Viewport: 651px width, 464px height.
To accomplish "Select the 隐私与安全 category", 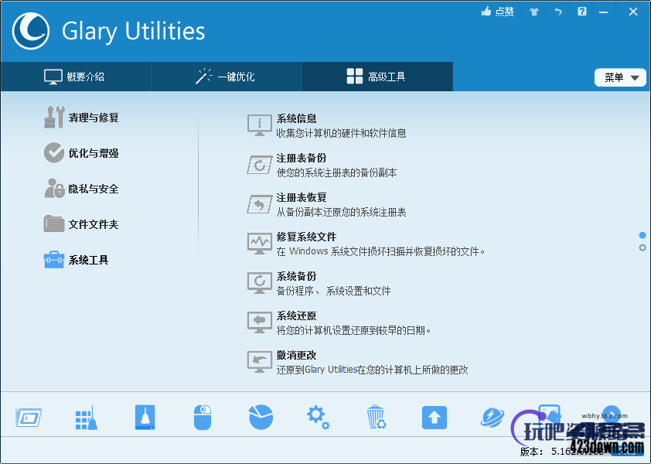I will point(94,189).
